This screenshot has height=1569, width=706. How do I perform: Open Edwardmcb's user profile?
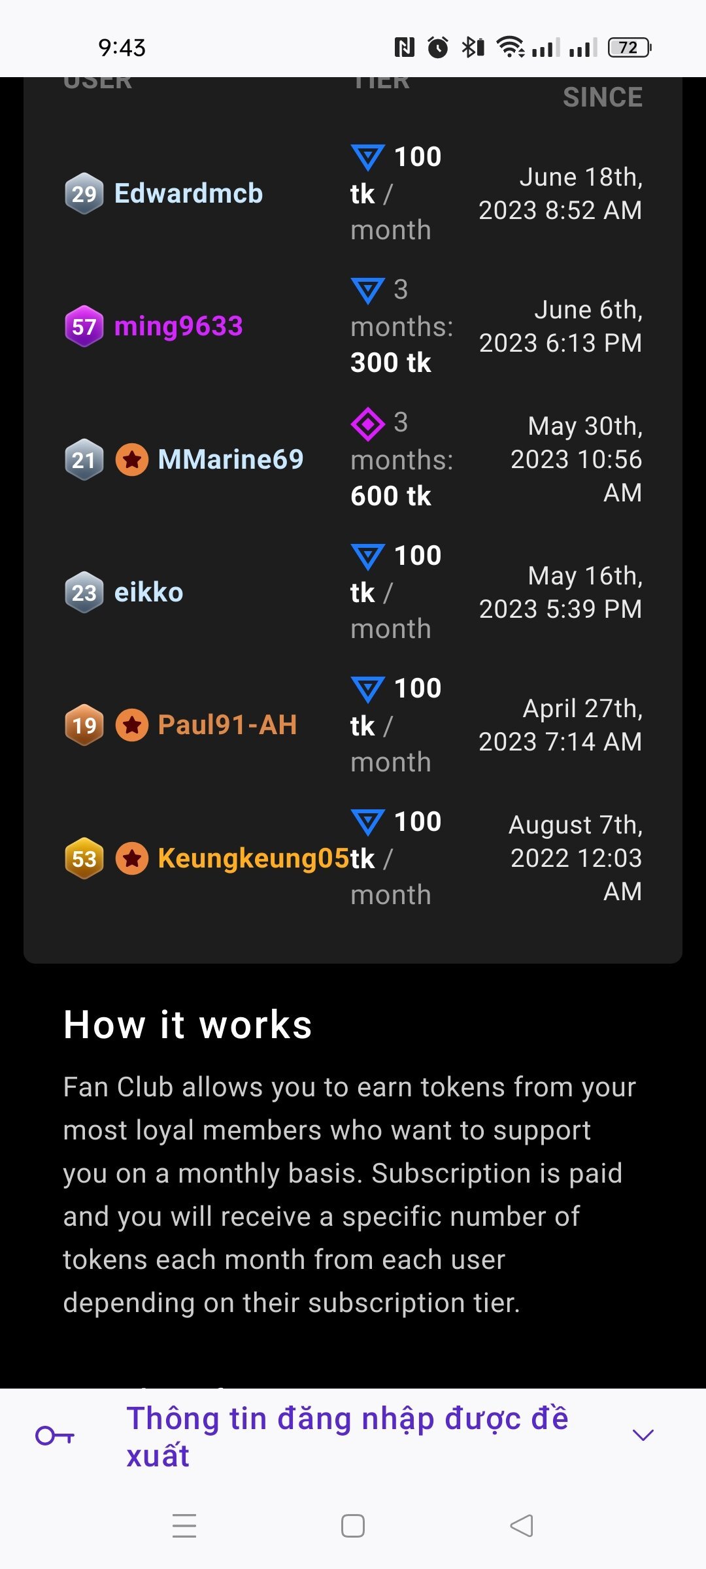pyautogui.click(x=188, y=194)
